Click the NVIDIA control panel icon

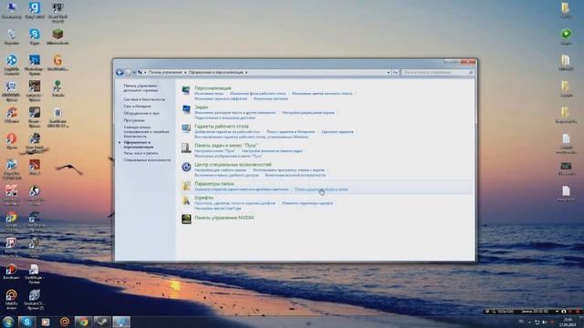coord(186,219)
